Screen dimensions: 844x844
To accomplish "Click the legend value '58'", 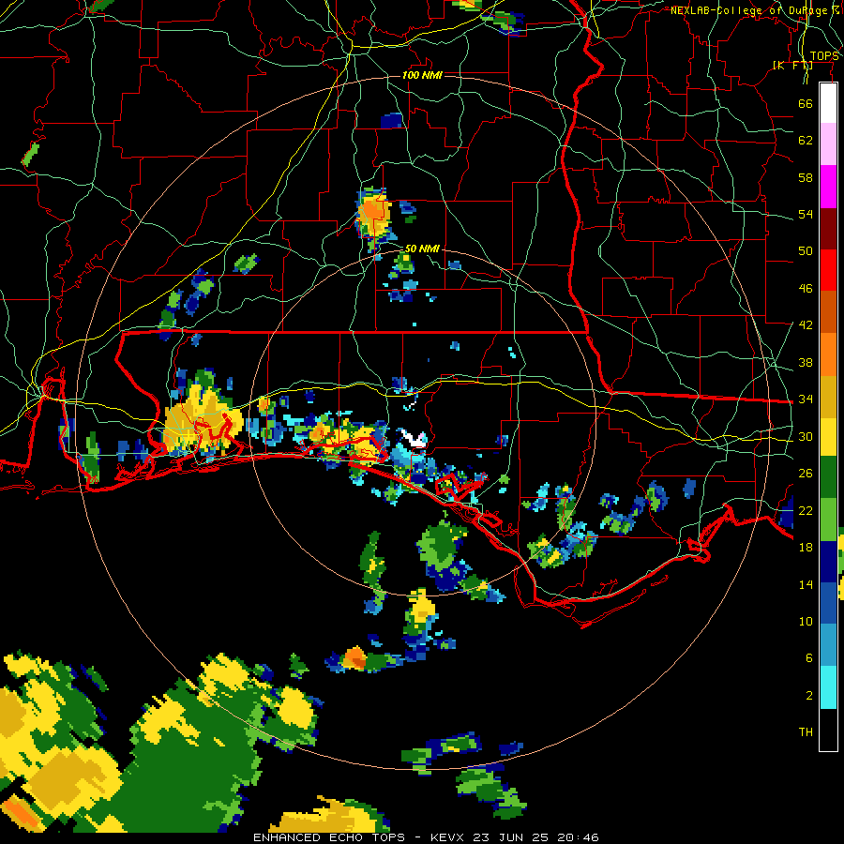I will [806, 177].
